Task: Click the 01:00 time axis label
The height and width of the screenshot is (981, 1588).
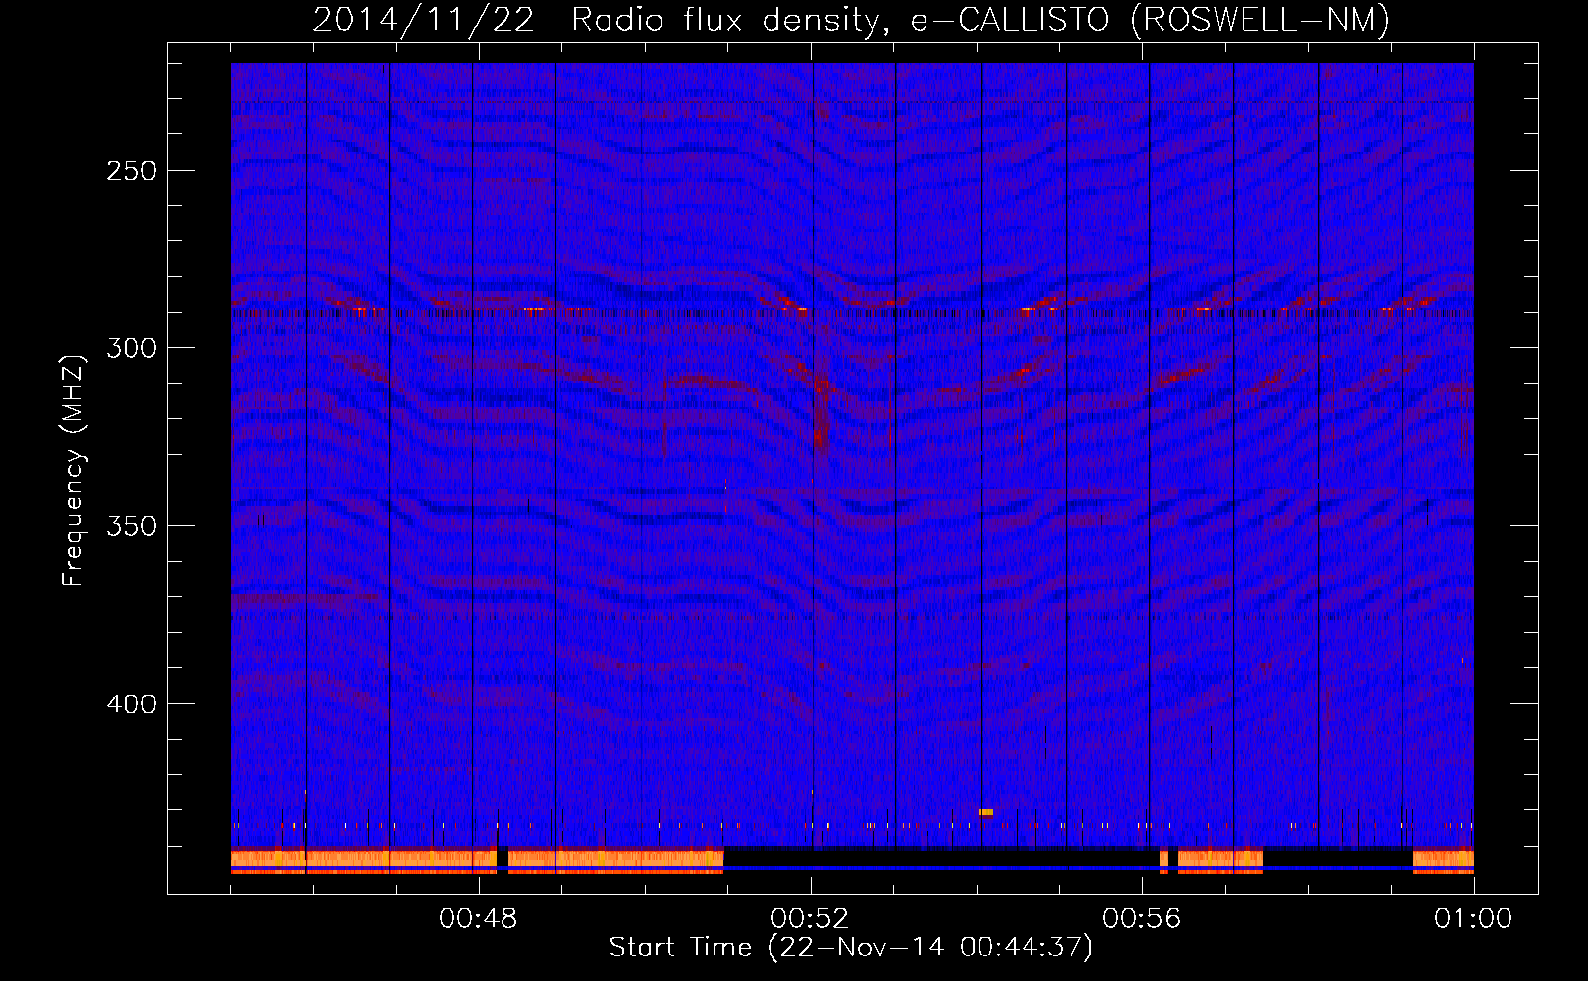Action: [x=1473, y=919]
